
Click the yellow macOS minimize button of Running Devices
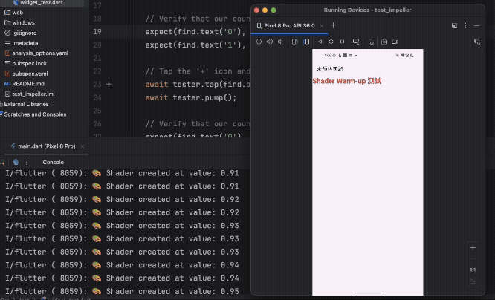tap(265, 10)
